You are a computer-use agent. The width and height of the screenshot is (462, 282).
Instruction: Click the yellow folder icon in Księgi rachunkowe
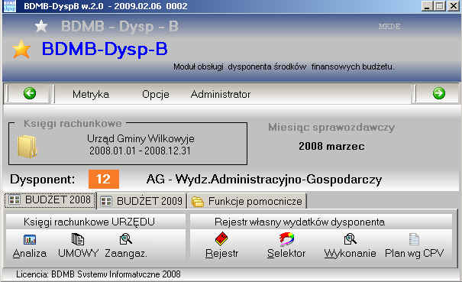[27, 146]
